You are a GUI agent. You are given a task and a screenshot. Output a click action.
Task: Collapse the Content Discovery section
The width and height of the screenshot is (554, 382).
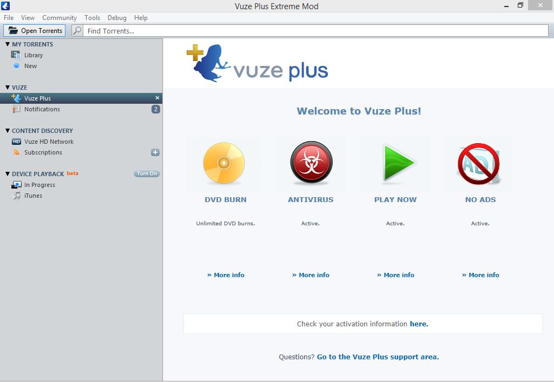[x=8, y=131]
